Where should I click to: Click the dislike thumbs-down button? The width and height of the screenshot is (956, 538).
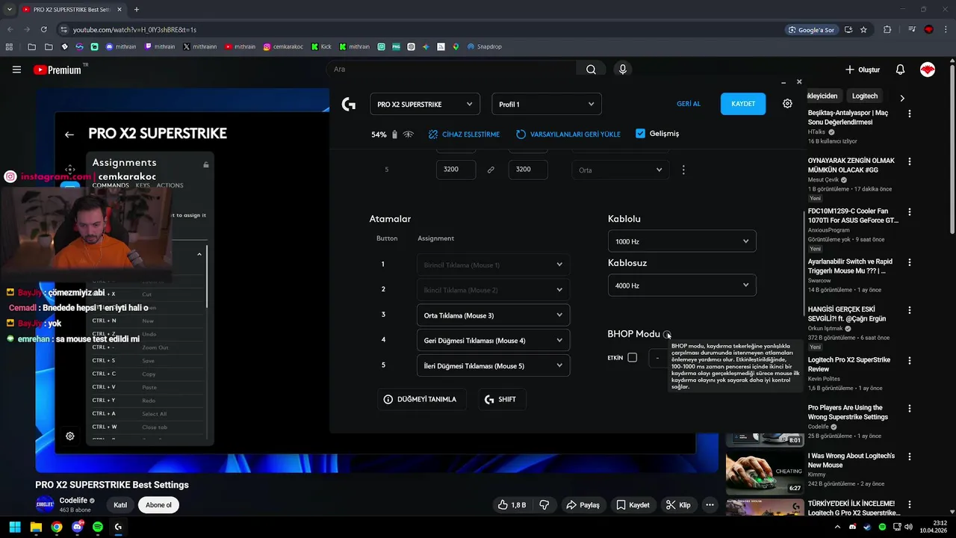(x=544, y=505)
